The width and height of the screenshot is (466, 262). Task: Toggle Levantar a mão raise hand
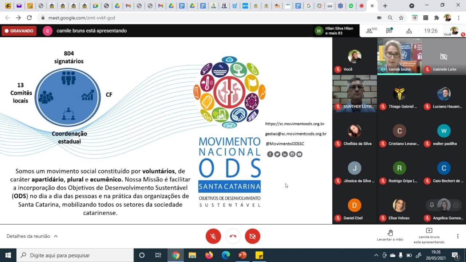[x=390, y=235]
